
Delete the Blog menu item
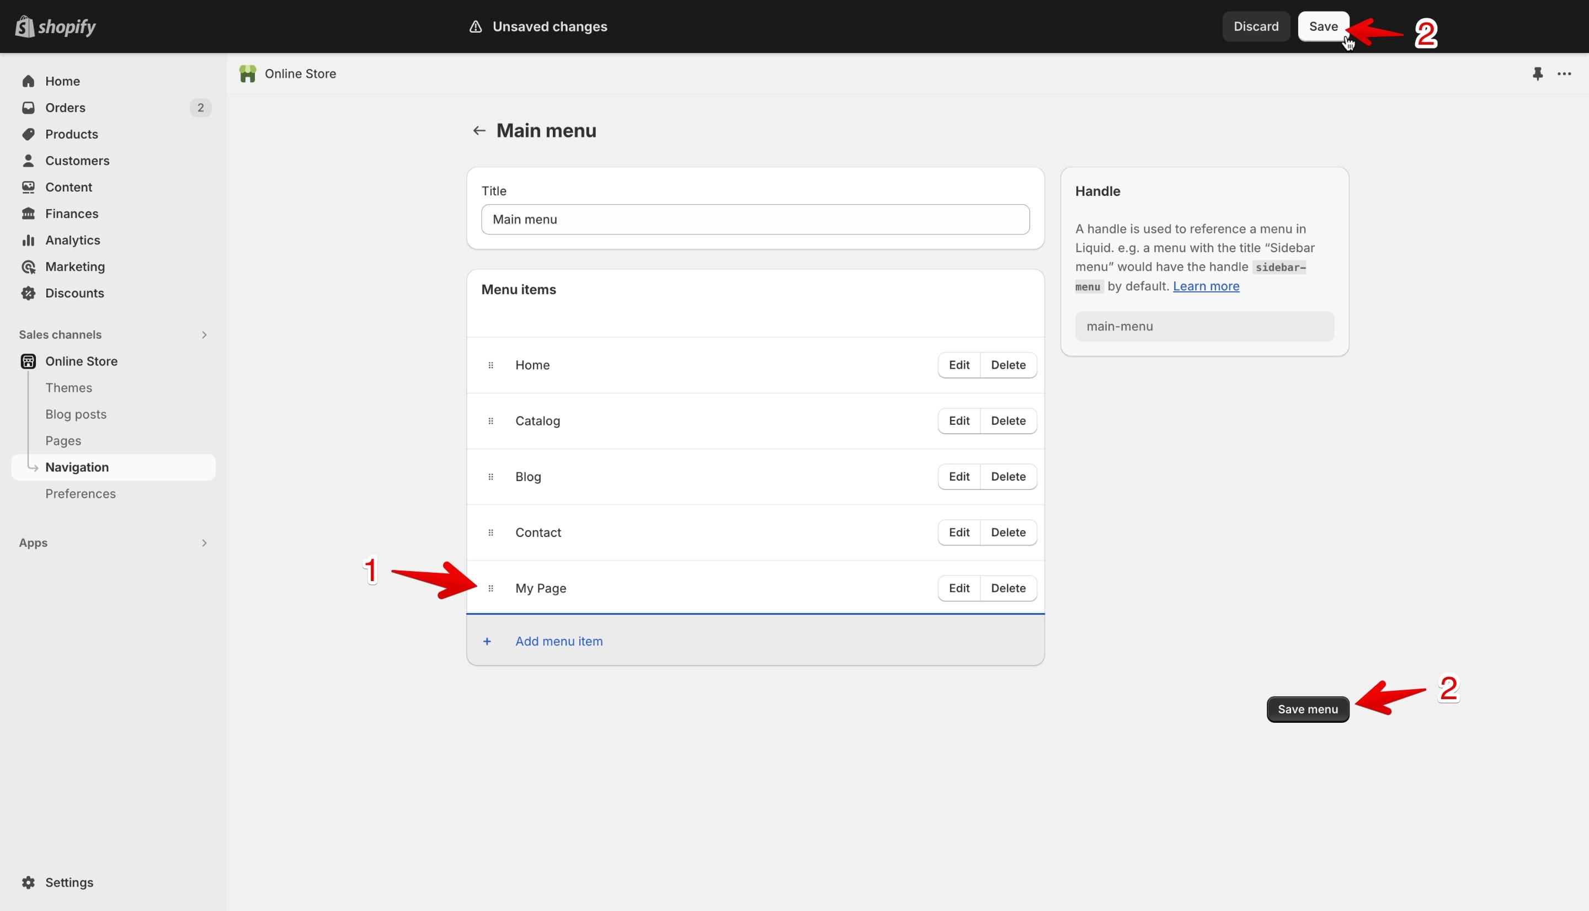pyautogui.click(x=1008, y=477)
